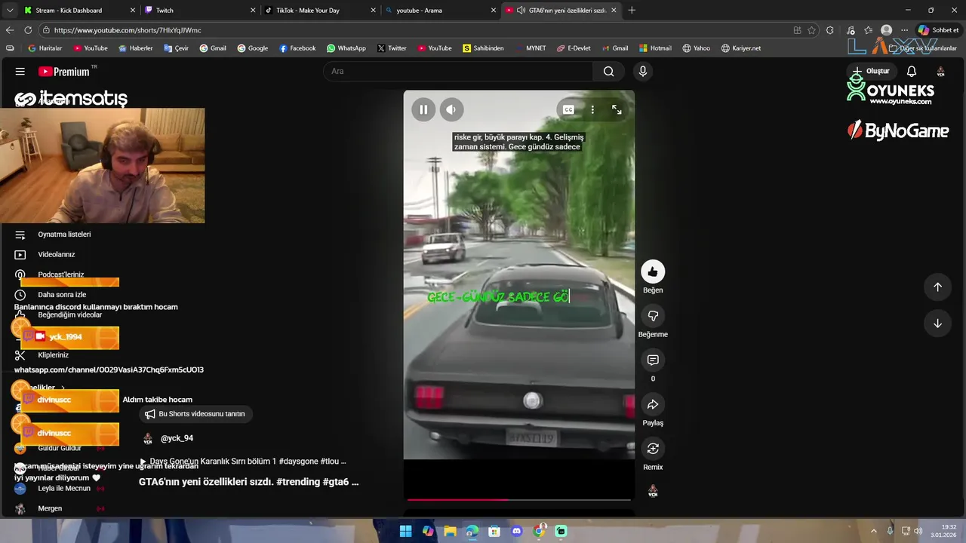Switch to youtube - Arama tab

pos(441,10)
